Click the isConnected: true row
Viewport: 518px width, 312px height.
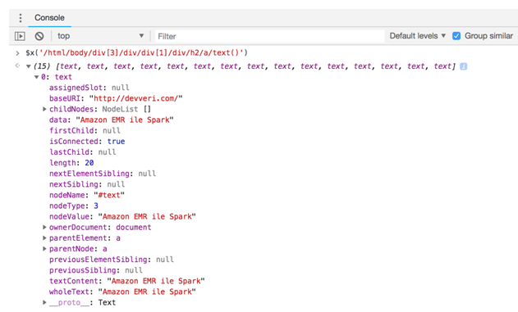(87, 142)
